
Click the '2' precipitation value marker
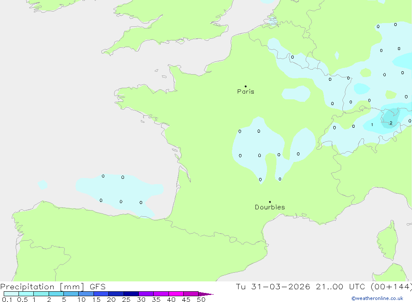(391, 123)
